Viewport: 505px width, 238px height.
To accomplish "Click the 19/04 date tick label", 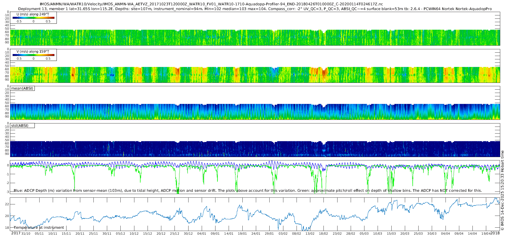I will pyautogui.click(x=486, y=234).
